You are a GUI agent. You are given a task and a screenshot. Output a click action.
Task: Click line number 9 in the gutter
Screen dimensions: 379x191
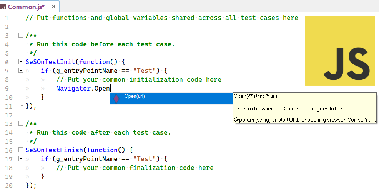[x=7, y=89]
